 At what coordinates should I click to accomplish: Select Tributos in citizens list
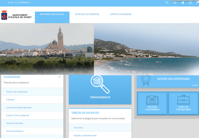click(x=10, y=100)
